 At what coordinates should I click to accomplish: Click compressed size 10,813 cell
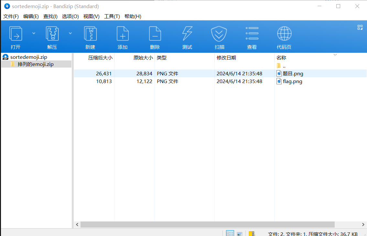pyautogui.click(x=104, y=81)
